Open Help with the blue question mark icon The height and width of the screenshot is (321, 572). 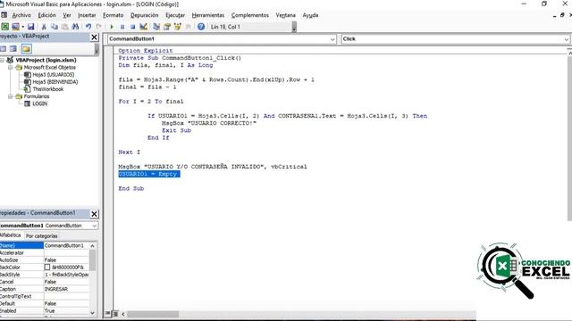[201, 27]
